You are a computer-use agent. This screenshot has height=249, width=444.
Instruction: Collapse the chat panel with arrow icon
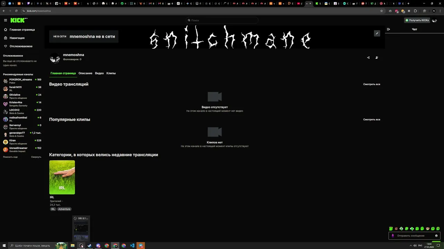pyautogui.click(x=388, y=29)
